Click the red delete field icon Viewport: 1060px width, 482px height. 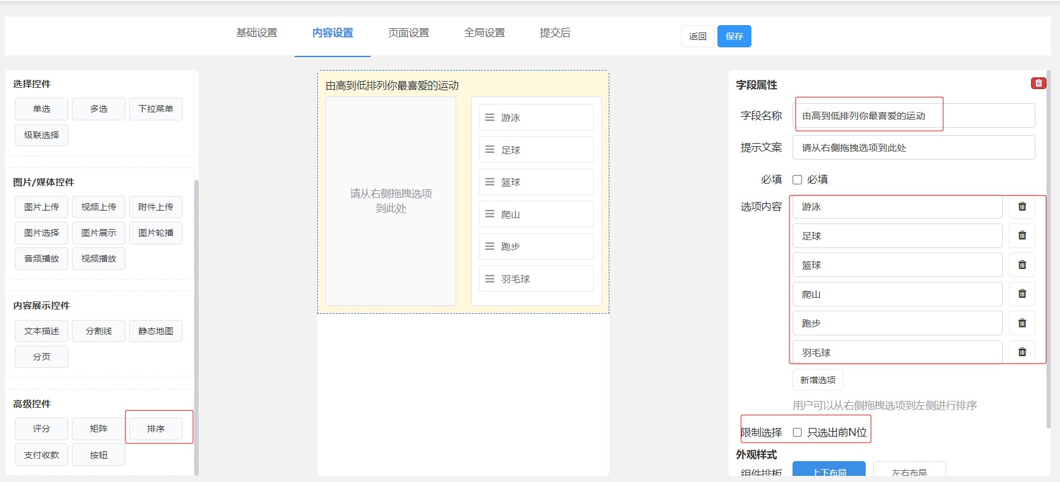point(1038,83)
